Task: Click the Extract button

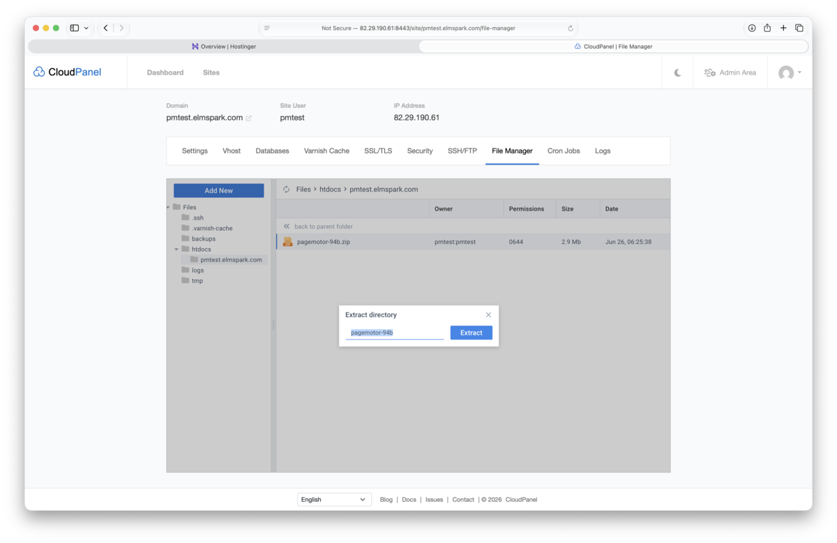Action: click(x=472, y=332)
